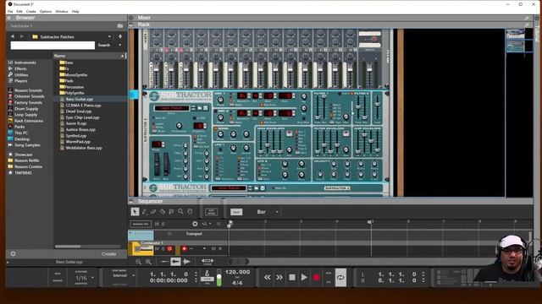Toggle record enable on Combinator 1 track
Image resolution: width=542 pixels, height=304 pixels.
(169, 248)
